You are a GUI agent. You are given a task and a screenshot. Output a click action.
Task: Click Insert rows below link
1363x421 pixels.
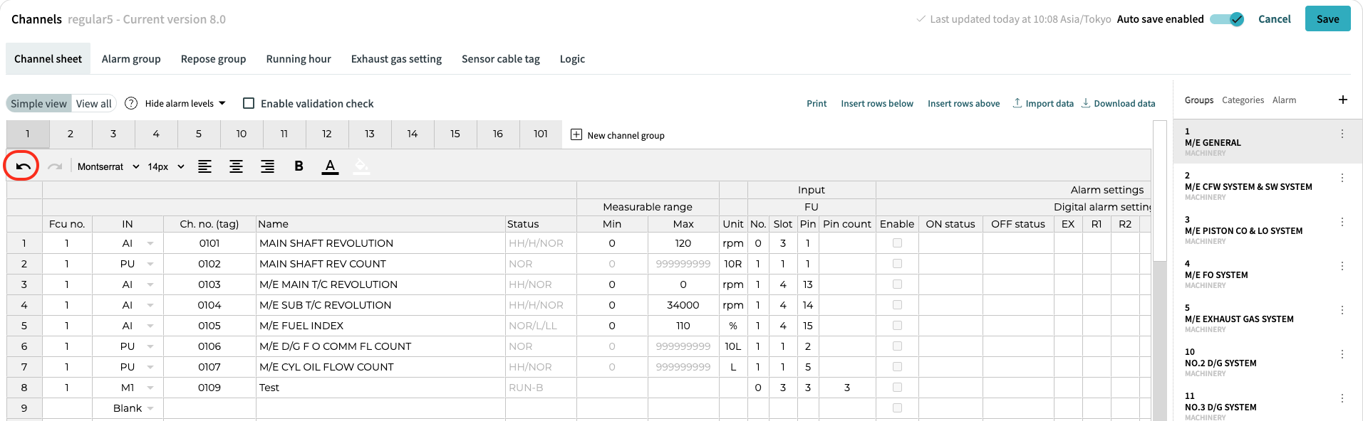point(877,103)
